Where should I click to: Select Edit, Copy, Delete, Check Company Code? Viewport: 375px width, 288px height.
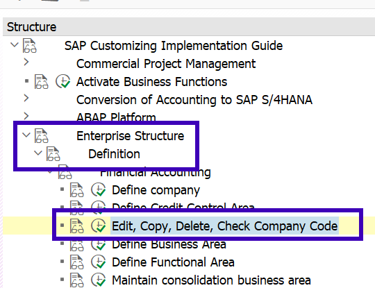click(224, 226)
